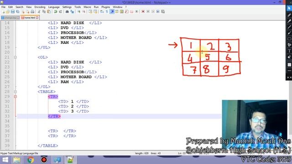
Task: Click the checkered board annotation icon
Action: 289,65
